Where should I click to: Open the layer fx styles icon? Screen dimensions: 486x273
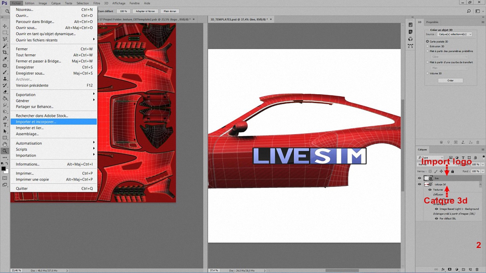pyautogui.click(x=443, y=269)
